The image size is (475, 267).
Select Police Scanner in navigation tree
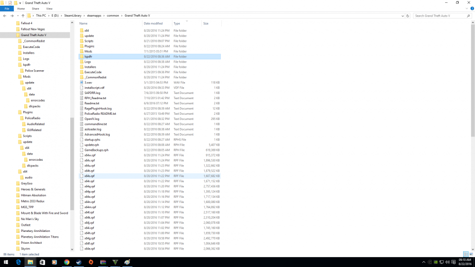(x=35, y=71)
